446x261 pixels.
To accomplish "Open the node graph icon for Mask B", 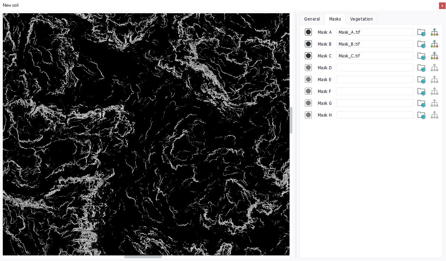I will [x=434, y=44].
